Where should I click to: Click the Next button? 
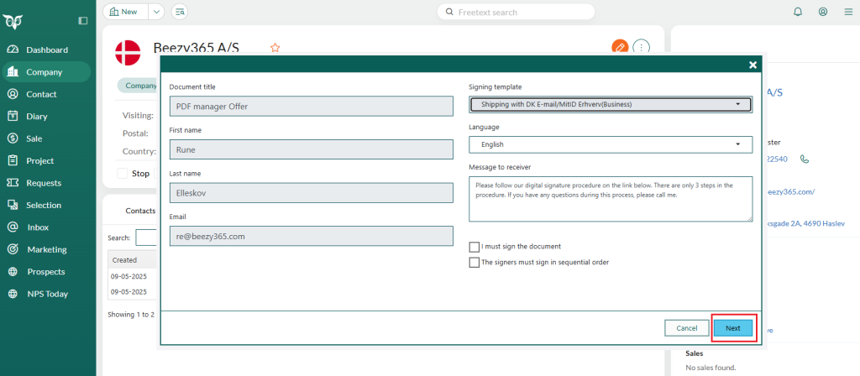point(732,328)
